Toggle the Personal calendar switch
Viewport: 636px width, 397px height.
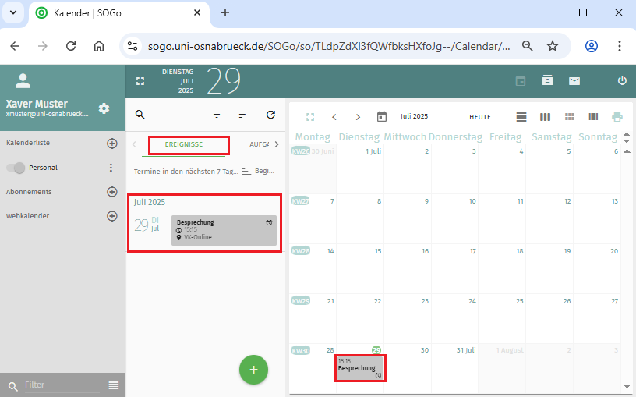click(16, 168)
